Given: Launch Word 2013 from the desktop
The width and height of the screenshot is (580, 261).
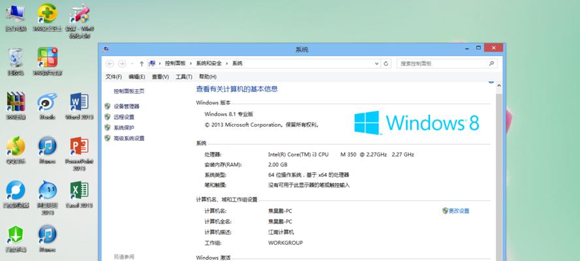Looking at the screenshot, I should pyautogui.click(x=79, y=106).
